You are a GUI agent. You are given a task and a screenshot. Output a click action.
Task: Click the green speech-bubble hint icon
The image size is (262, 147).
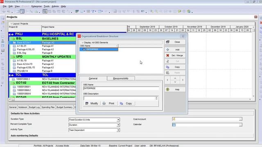pyautogui.click(x=179, y=11)
